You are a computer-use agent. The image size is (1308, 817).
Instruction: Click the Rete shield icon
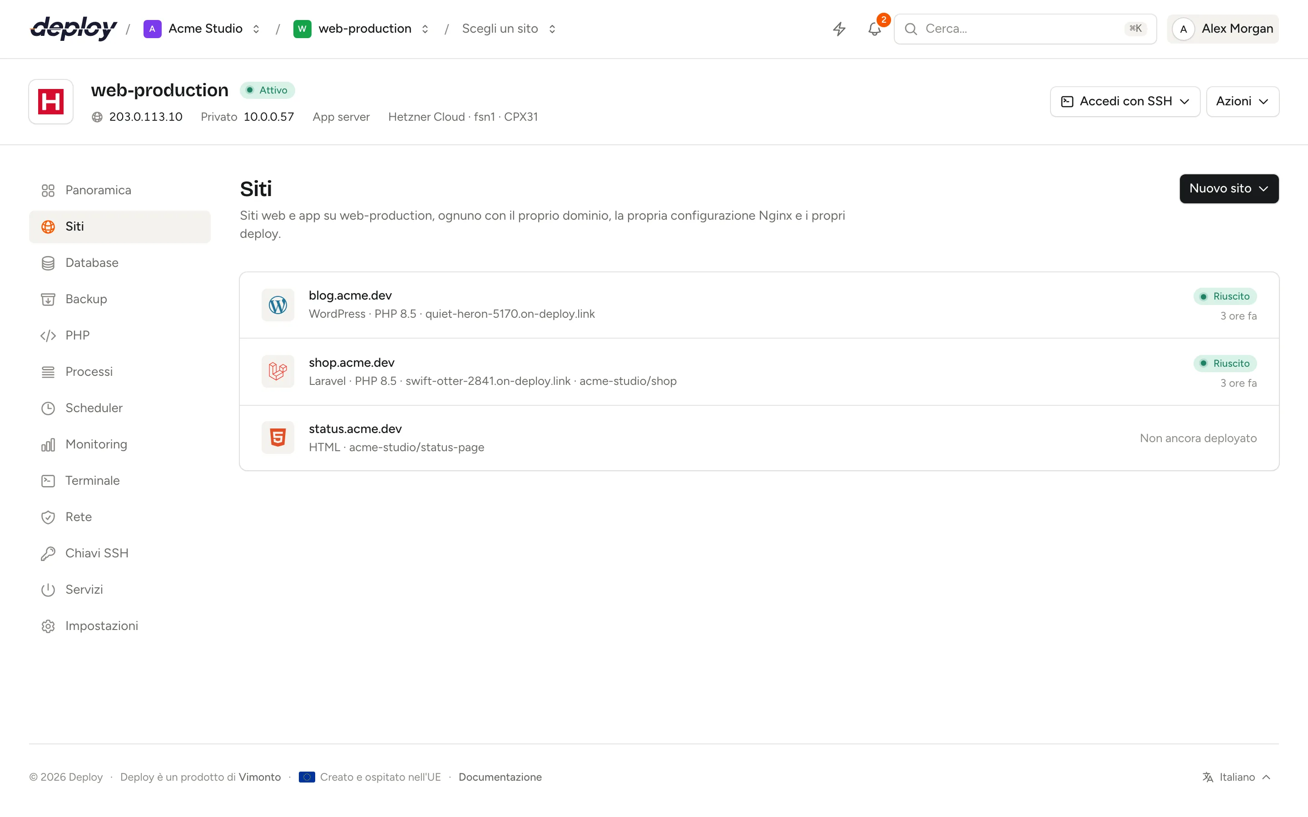pyautogui.click(x=48, y=517)
